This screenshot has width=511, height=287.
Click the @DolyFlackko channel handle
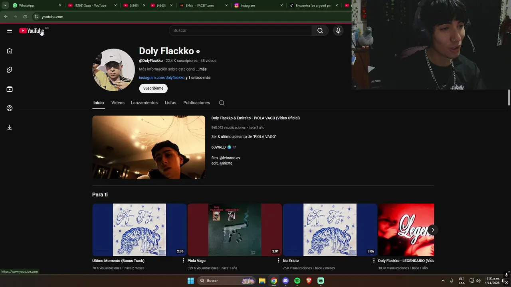tap(151, 61)
